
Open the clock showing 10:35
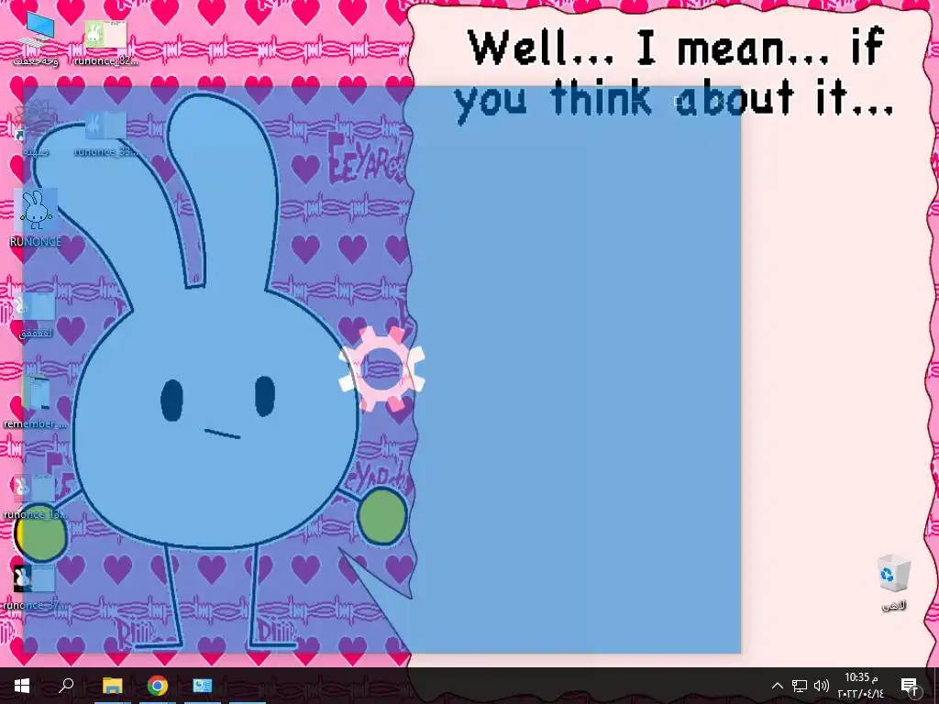click(860, 686)
